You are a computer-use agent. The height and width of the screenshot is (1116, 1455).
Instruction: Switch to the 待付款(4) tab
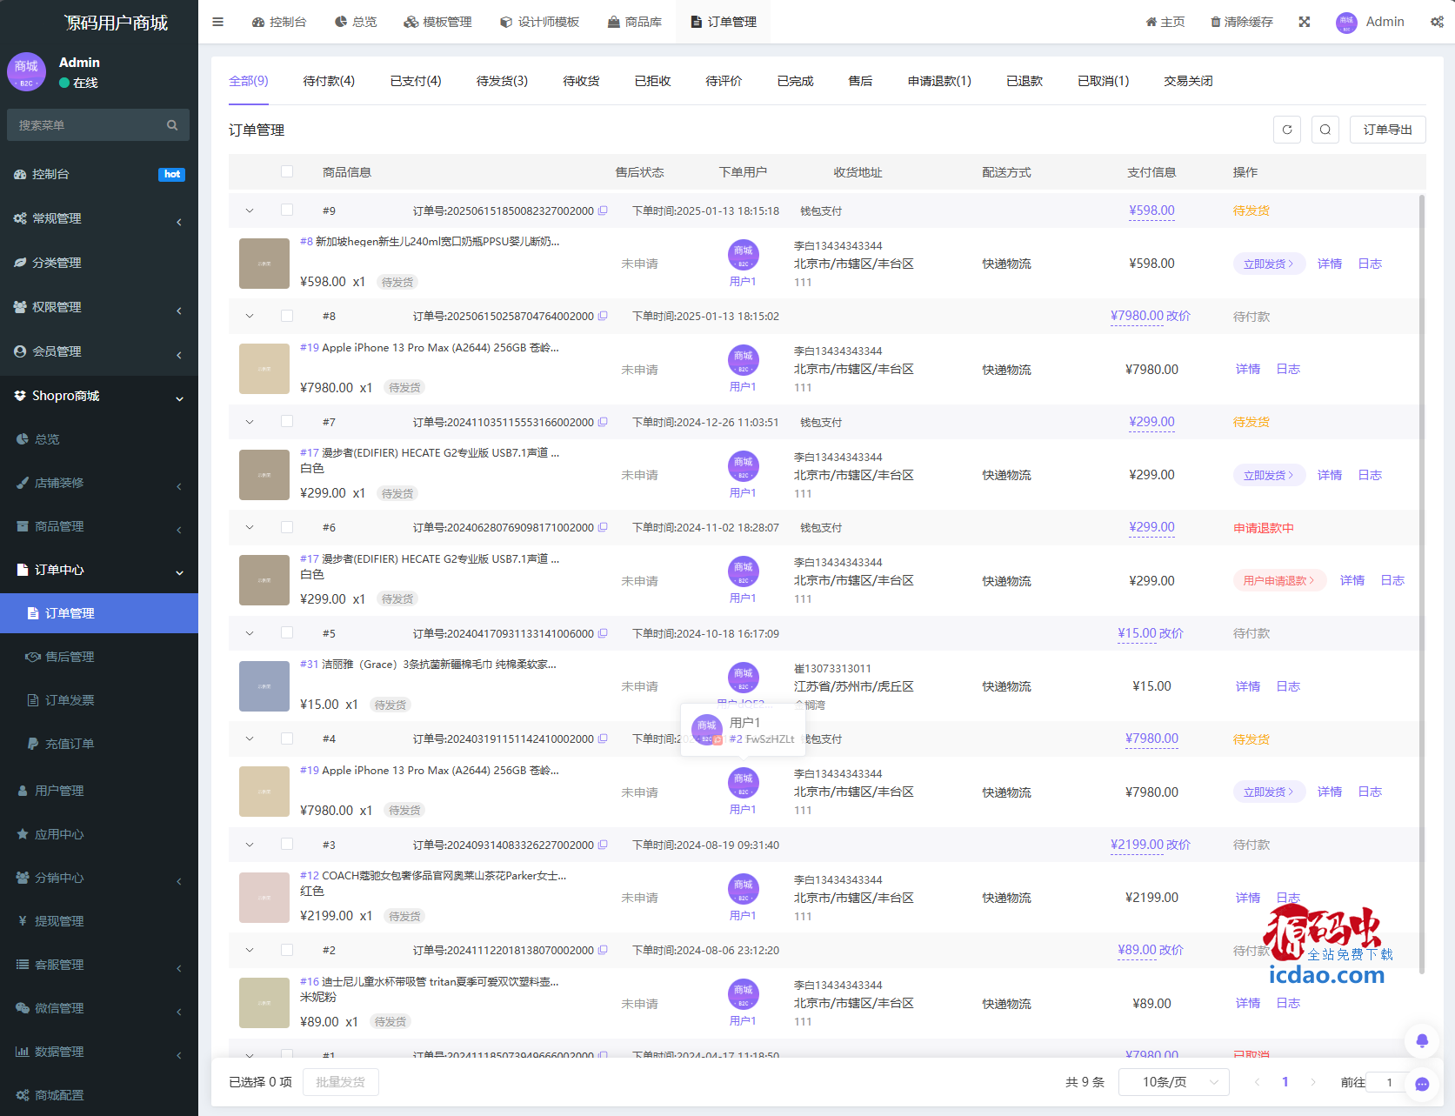pos(329,81)
